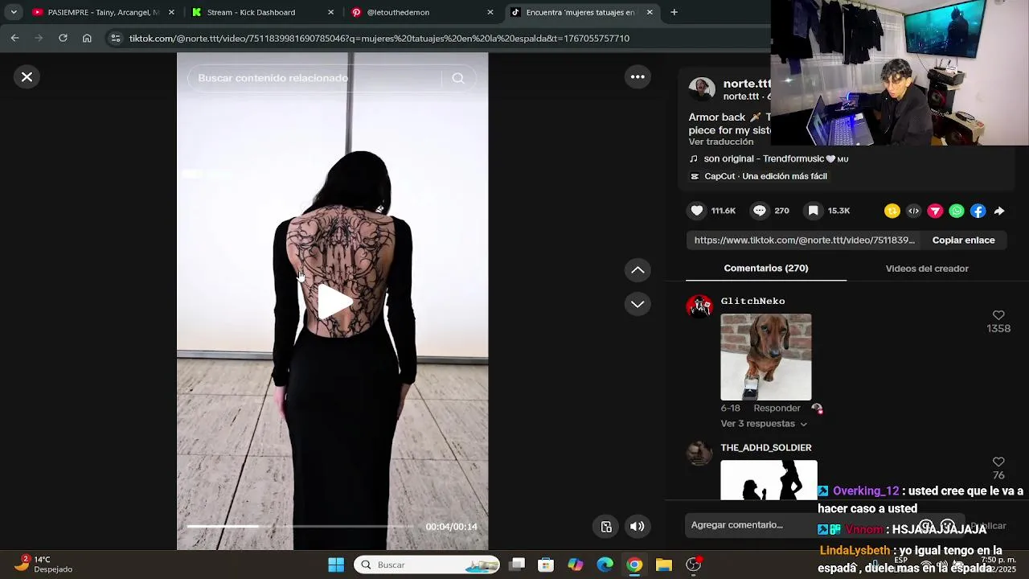The width and height of the screenshot is (1029, 579).
Task: Like GlitchNeko's comment with its heart
Action: (x=998, y=315)
